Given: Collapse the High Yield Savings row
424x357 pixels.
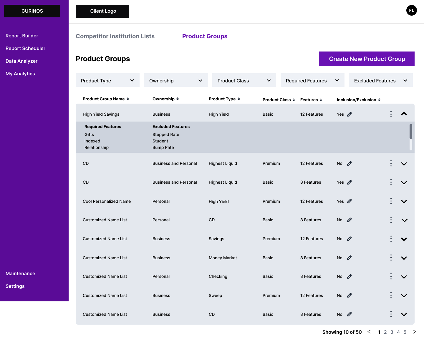Looking at the screenshot, I should [x=404, y=114].
